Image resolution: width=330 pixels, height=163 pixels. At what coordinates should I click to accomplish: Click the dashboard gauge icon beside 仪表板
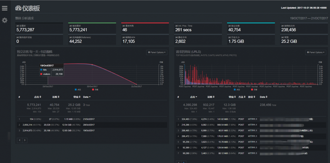pos(18,8)
